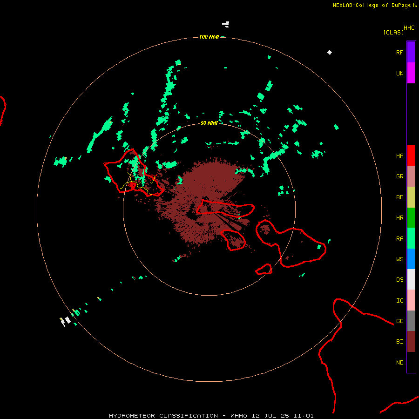The width and height of the screenshot is (419, 419).
Task: Click the DS legend label
Action: (x=400, y=279)
